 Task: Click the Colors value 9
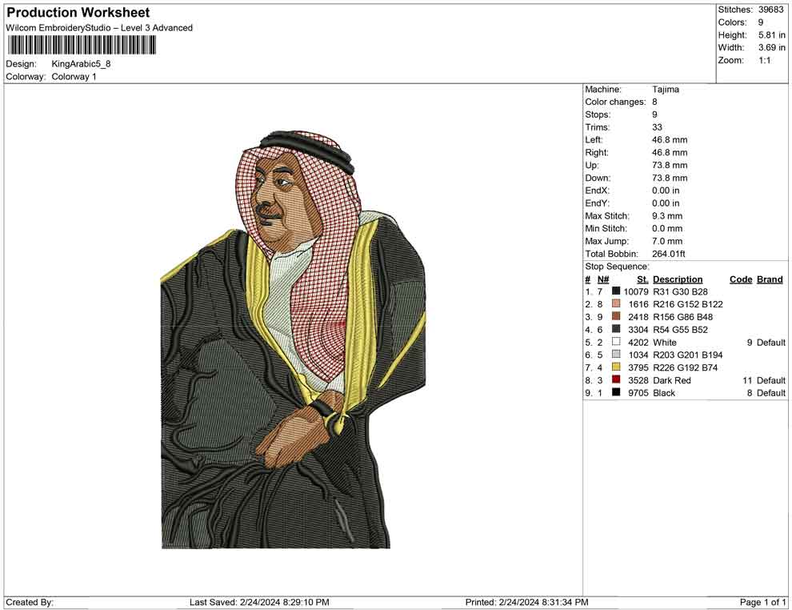761,22
